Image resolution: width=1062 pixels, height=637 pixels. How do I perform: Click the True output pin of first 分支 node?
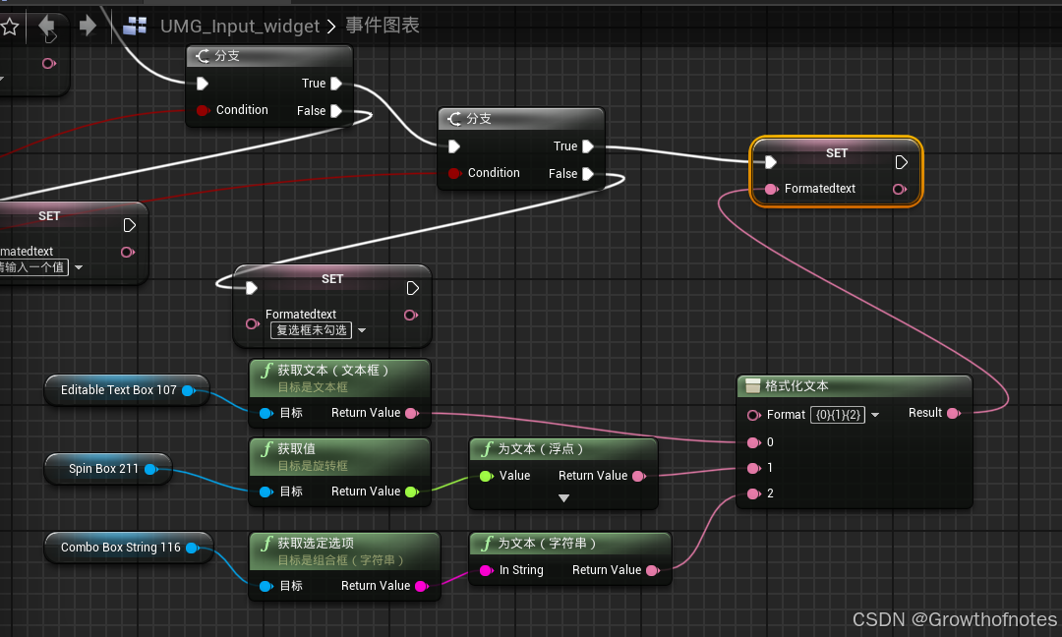(336, 84)
